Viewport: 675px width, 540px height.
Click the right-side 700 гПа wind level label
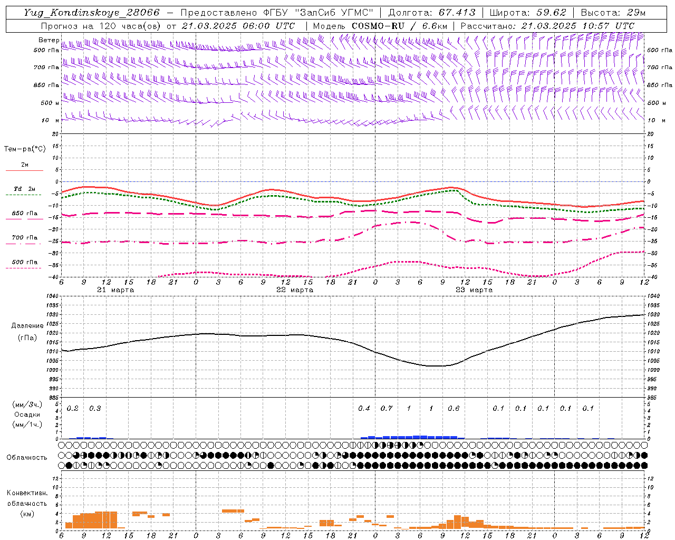[x=660, y=67]
